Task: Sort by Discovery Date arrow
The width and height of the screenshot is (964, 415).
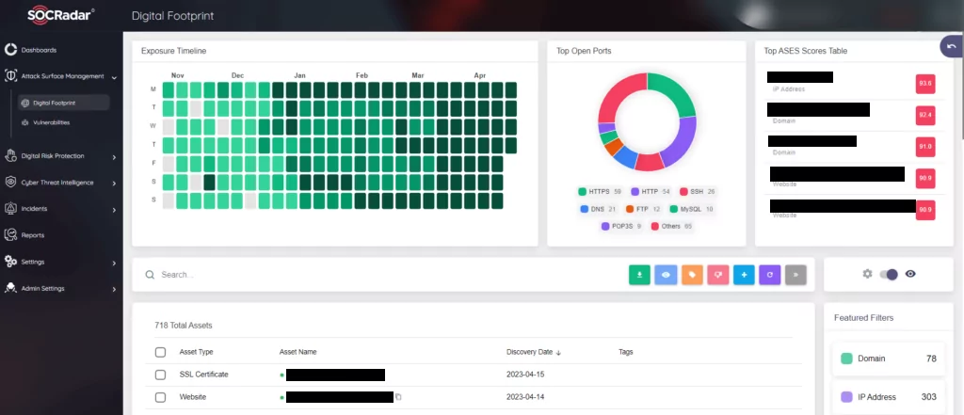Action: pos(558,353)
